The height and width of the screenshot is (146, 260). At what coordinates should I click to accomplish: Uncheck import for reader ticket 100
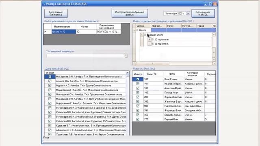[138, 79]
